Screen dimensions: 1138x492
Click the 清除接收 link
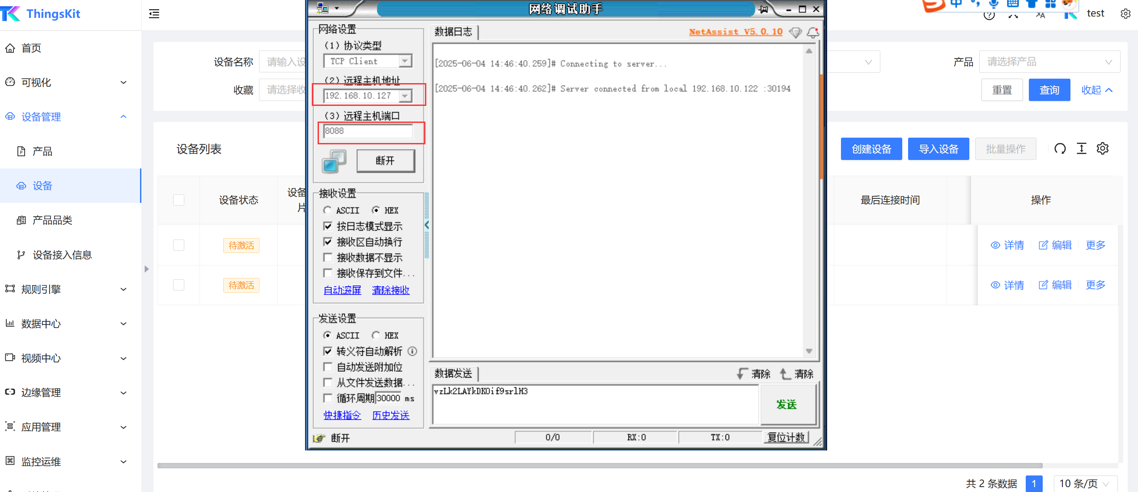click(391, 290)
